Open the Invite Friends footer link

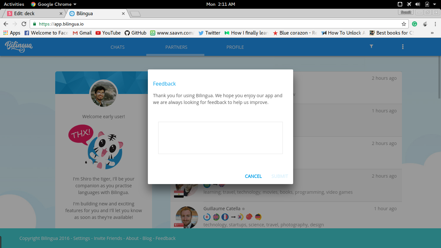pos(108,238)
